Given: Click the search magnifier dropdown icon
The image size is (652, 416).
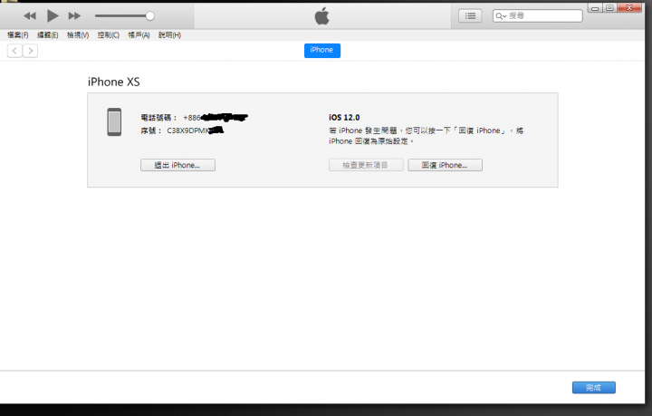Looking at the screenshot, I should [x=501, y=16].
